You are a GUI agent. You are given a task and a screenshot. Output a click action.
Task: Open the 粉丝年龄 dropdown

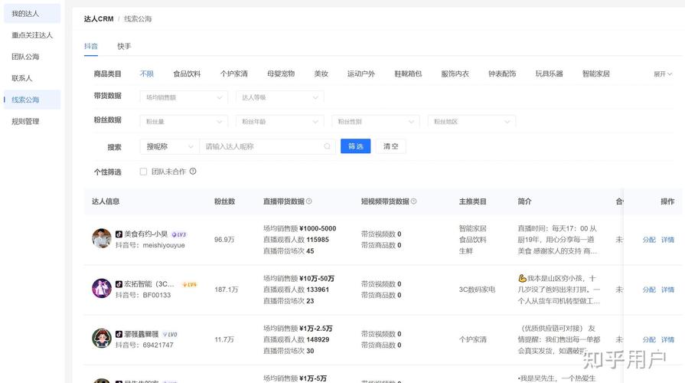pos(279,121)
